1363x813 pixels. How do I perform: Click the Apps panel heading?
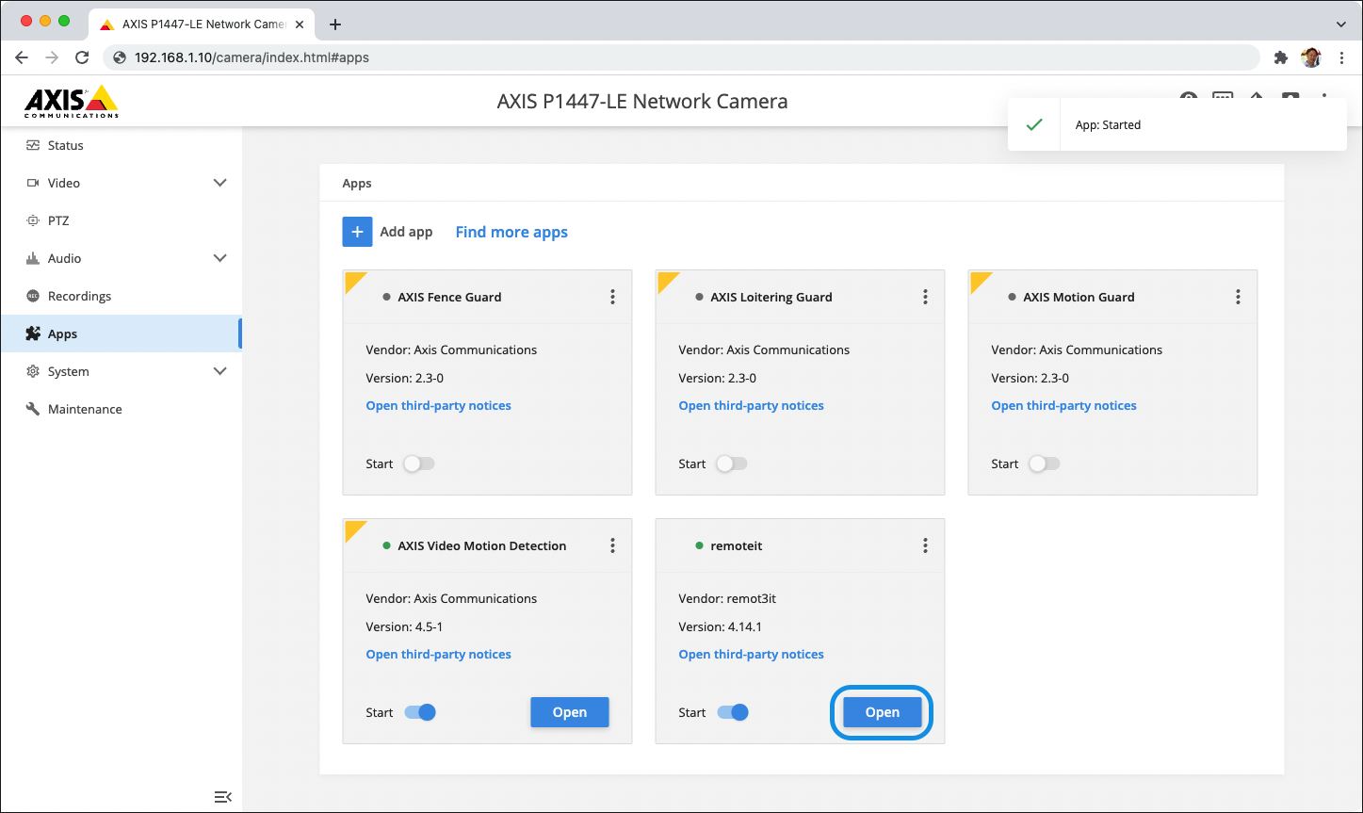357,184
